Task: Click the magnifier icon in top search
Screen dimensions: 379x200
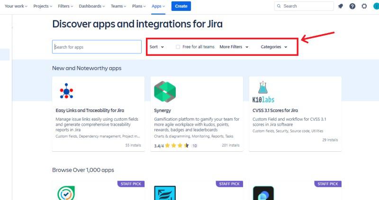Action: point(279,6)
